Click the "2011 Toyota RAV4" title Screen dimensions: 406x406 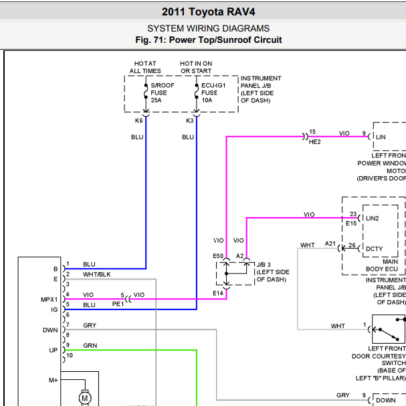click(x=208, y=12)
